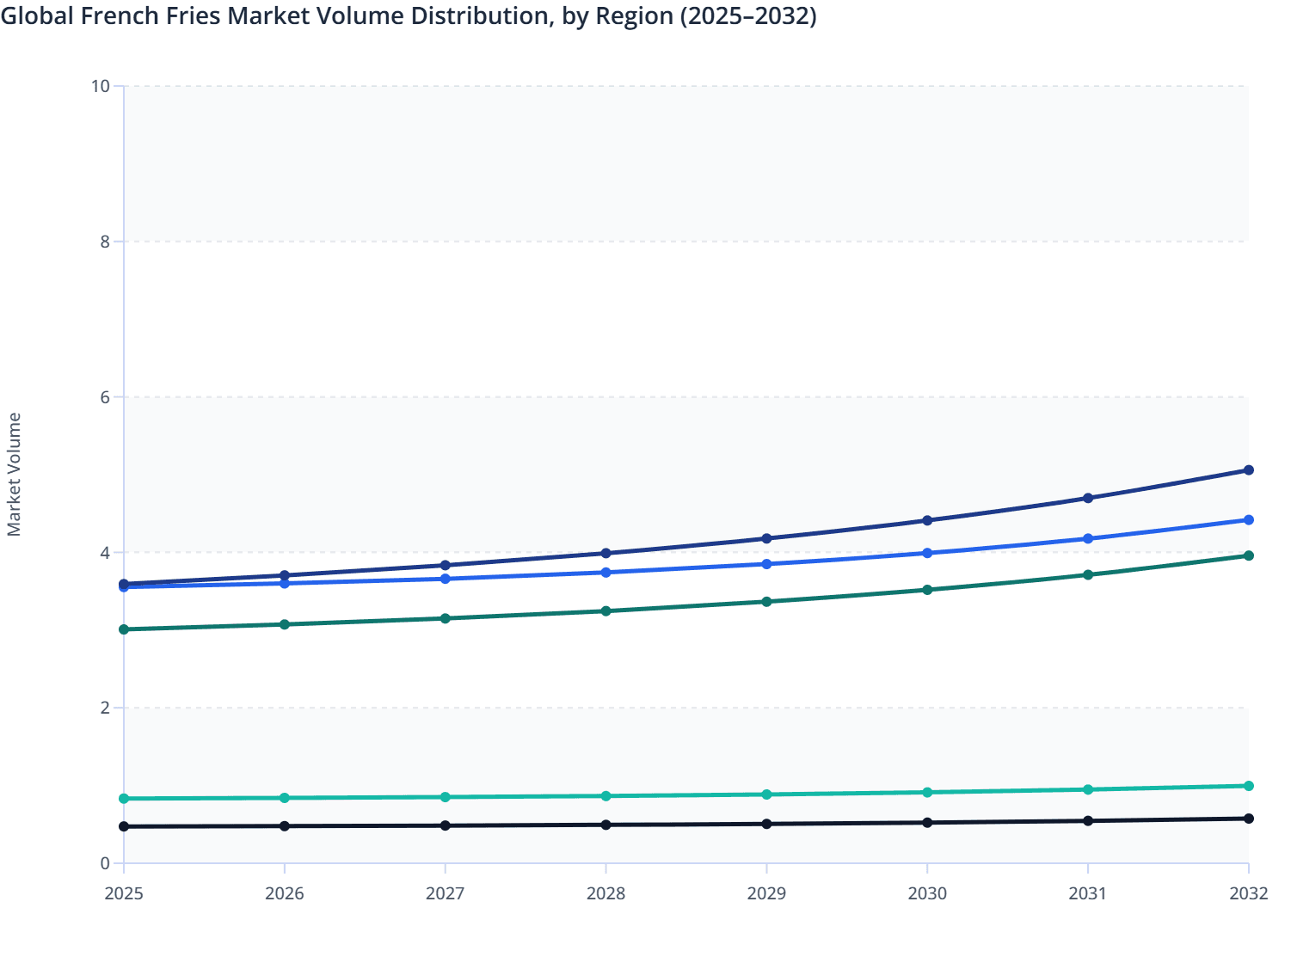Select the 2025 label on the x-axis
The image size is (1297, 963).
(x=123, y=895)
